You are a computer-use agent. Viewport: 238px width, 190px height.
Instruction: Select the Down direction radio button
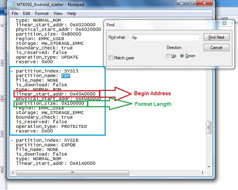tap(182, 56)
